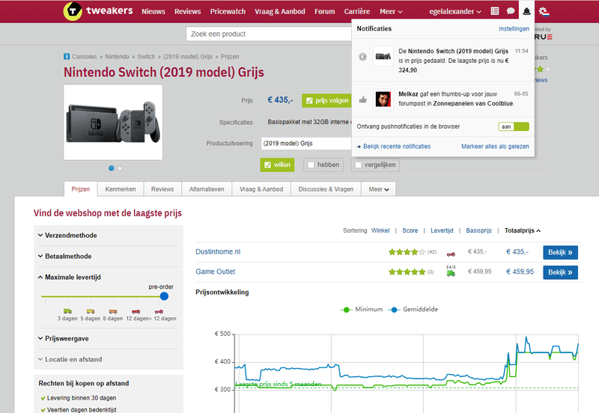
Task: Click the 8 dagen orange truck icon
Action: [x=113, y=311]
